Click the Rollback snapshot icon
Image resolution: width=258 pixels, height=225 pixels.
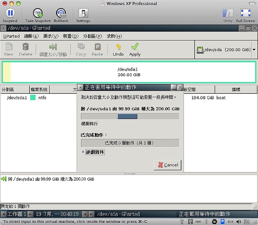pyautogui.click(x=61, y=13)
